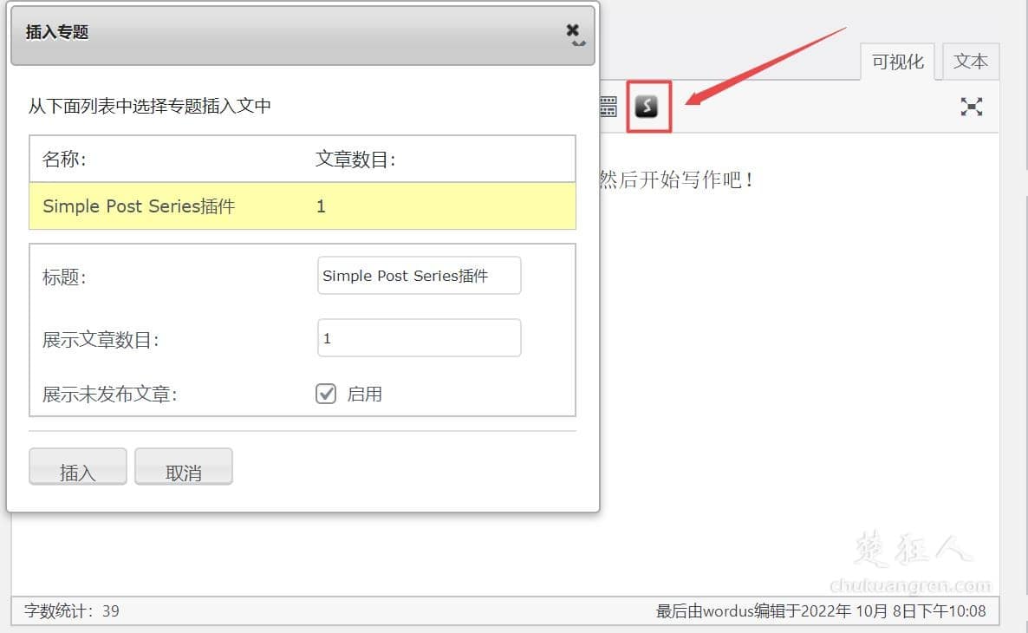Click the 启用 checkbox label
Viewport: 1028px width, 633px height.
[x=365, y=395]
